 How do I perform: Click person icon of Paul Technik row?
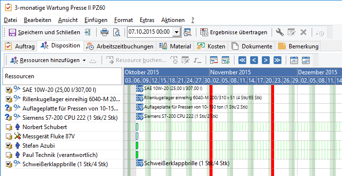(18, 155)
